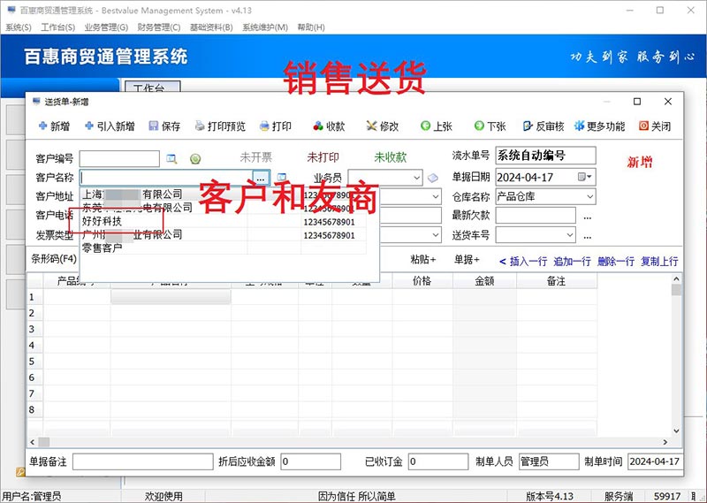Viewport: 707px width, 503px height.
Task: Select row 1 header in the grid
Action: click(x=34, y=297)
